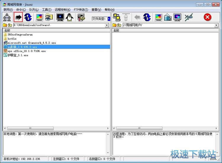Click the gray left-arrow receive icon
This screenshot has width=222, height=163.
pos(137,17)
